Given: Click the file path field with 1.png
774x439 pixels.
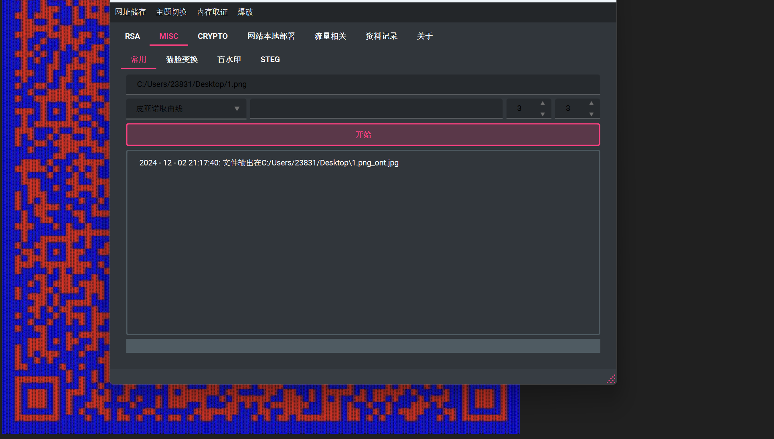Looking at the screenshot, I should point(363,85).
